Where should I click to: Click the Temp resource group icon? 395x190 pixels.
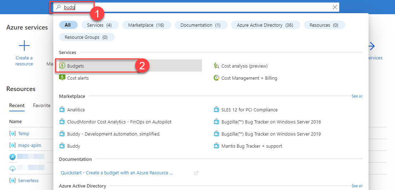13,133
